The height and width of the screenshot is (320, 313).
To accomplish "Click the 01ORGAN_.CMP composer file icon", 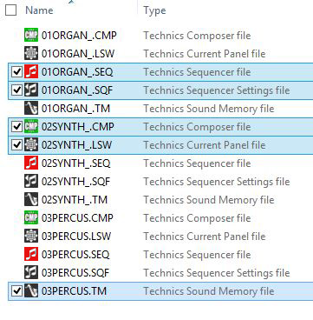I will tap(31, 36).
